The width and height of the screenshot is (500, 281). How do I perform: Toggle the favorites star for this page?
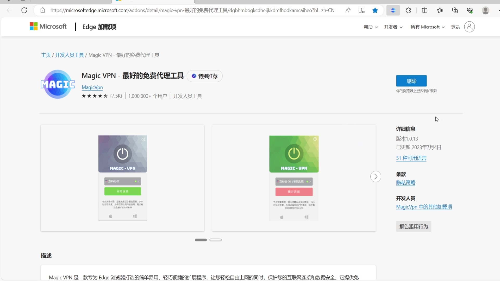[375, 10]
